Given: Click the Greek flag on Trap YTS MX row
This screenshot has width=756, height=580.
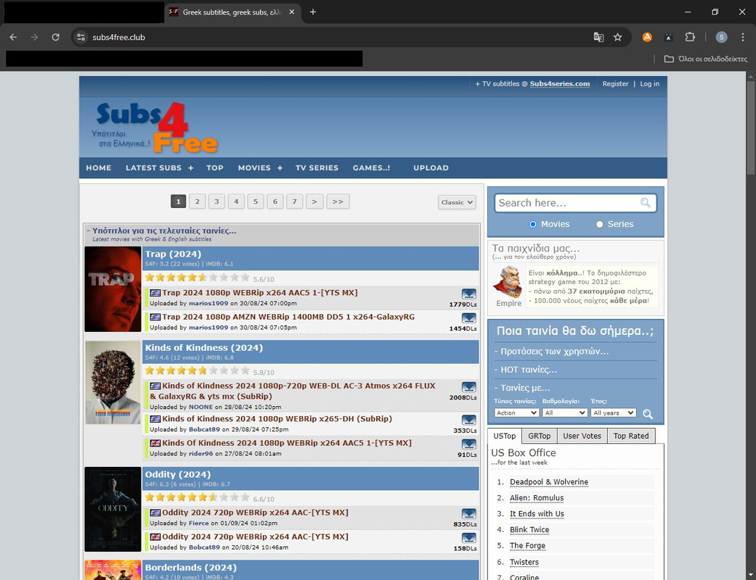Looking at the screenshot, I should point(155,293).
